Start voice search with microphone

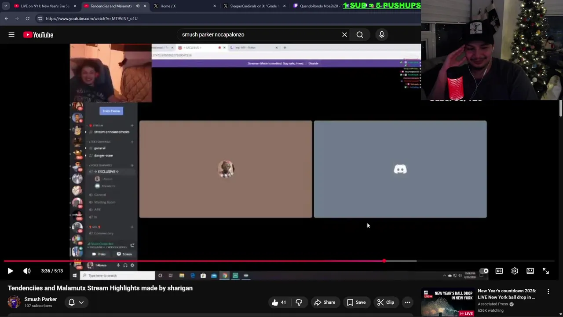click(x=382, y=35)
